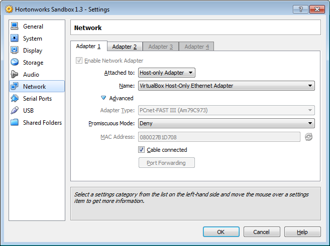Click the Help button at bottom
Screen dimensions: 330x246
pyautogui.click(x=302, y=232)
